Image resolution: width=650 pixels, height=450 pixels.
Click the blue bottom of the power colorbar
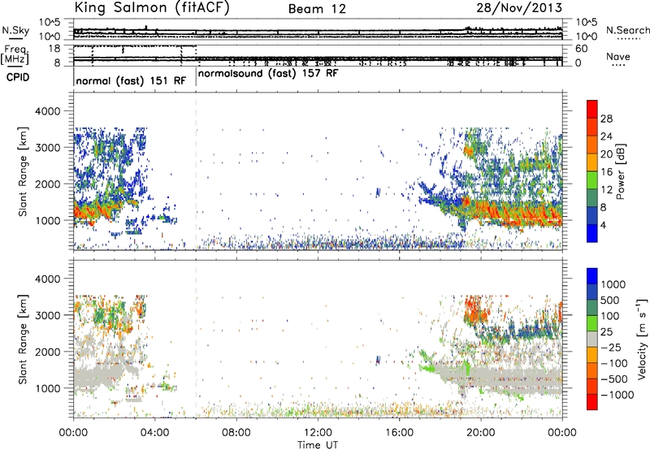592,233
